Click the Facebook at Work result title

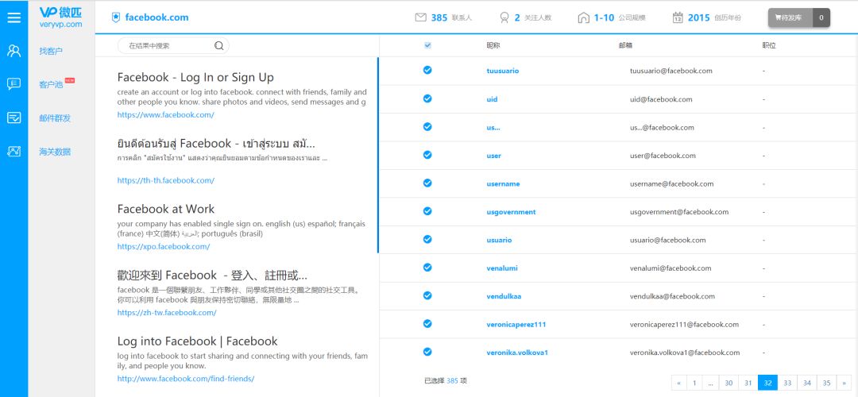tap(166, 209)
